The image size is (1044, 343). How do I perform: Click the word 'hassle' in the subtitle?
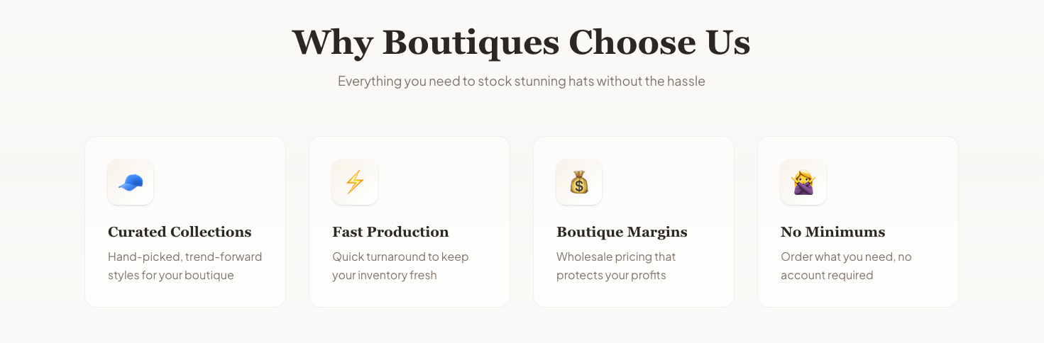point(686,81)
